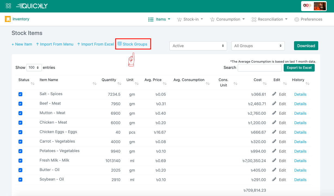This screenshot has height=196, width=334.
Task: Click the Avg. Price sort arrows
Action: click(x=165, y=84)
